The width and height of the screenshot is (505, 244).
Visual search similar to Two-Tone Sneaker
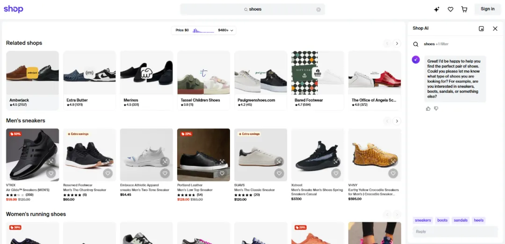(x=165, y=162)
